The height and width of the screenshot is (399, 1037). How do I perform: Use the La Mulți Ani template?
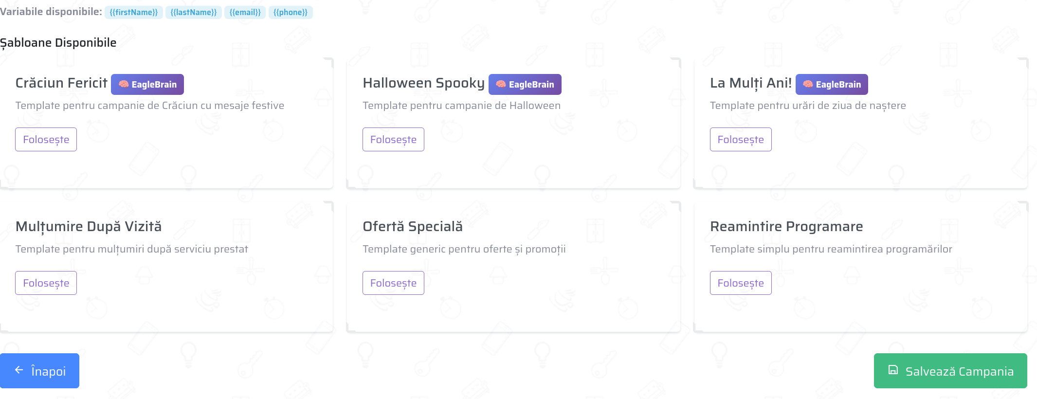pos(740,140)
